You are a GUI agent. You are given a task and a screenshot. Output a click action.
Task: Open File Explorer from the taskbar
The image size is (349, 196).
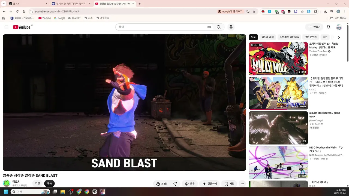click(x=62, y=192)
